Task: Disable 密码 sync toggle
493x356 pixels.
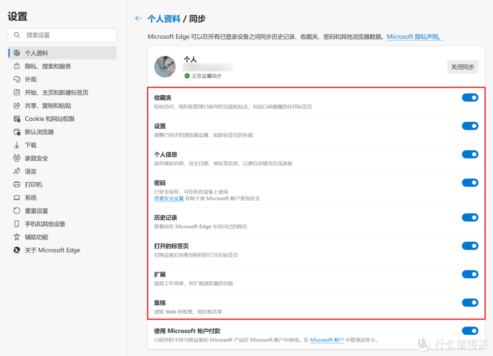Action: pyautogui.click(x=470, y=183)
